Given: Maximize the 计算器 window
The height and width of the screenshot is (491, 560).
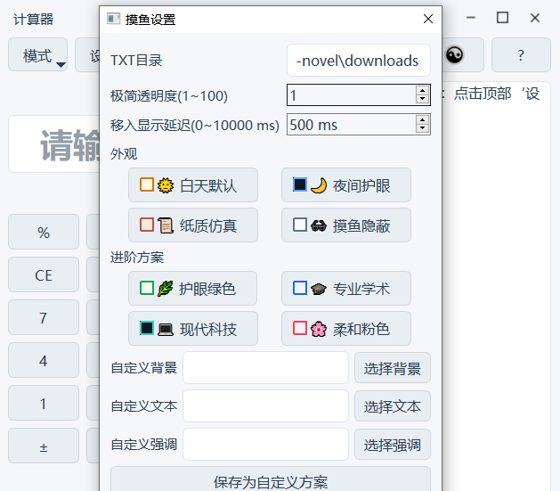Looking at the screenshot, I should click(502, 18).
